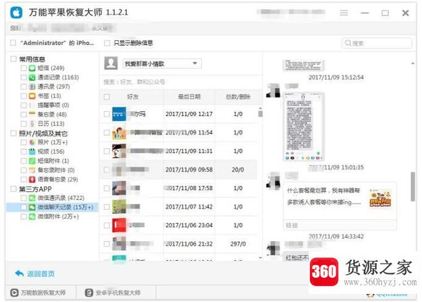Click the top-right 搜索 input field
This screenshot has width=422, height=302.
376,43
